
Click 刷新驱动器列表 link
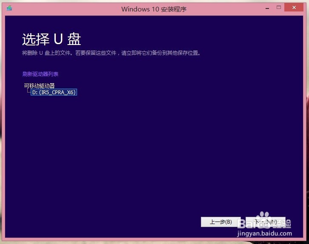(40, 74)
